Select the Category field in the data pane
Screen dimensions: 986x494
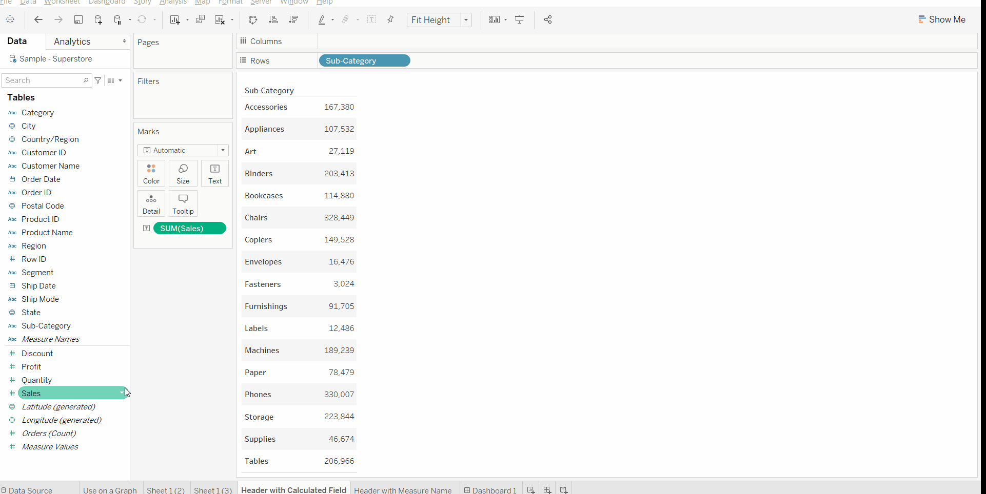click(37, 113)
